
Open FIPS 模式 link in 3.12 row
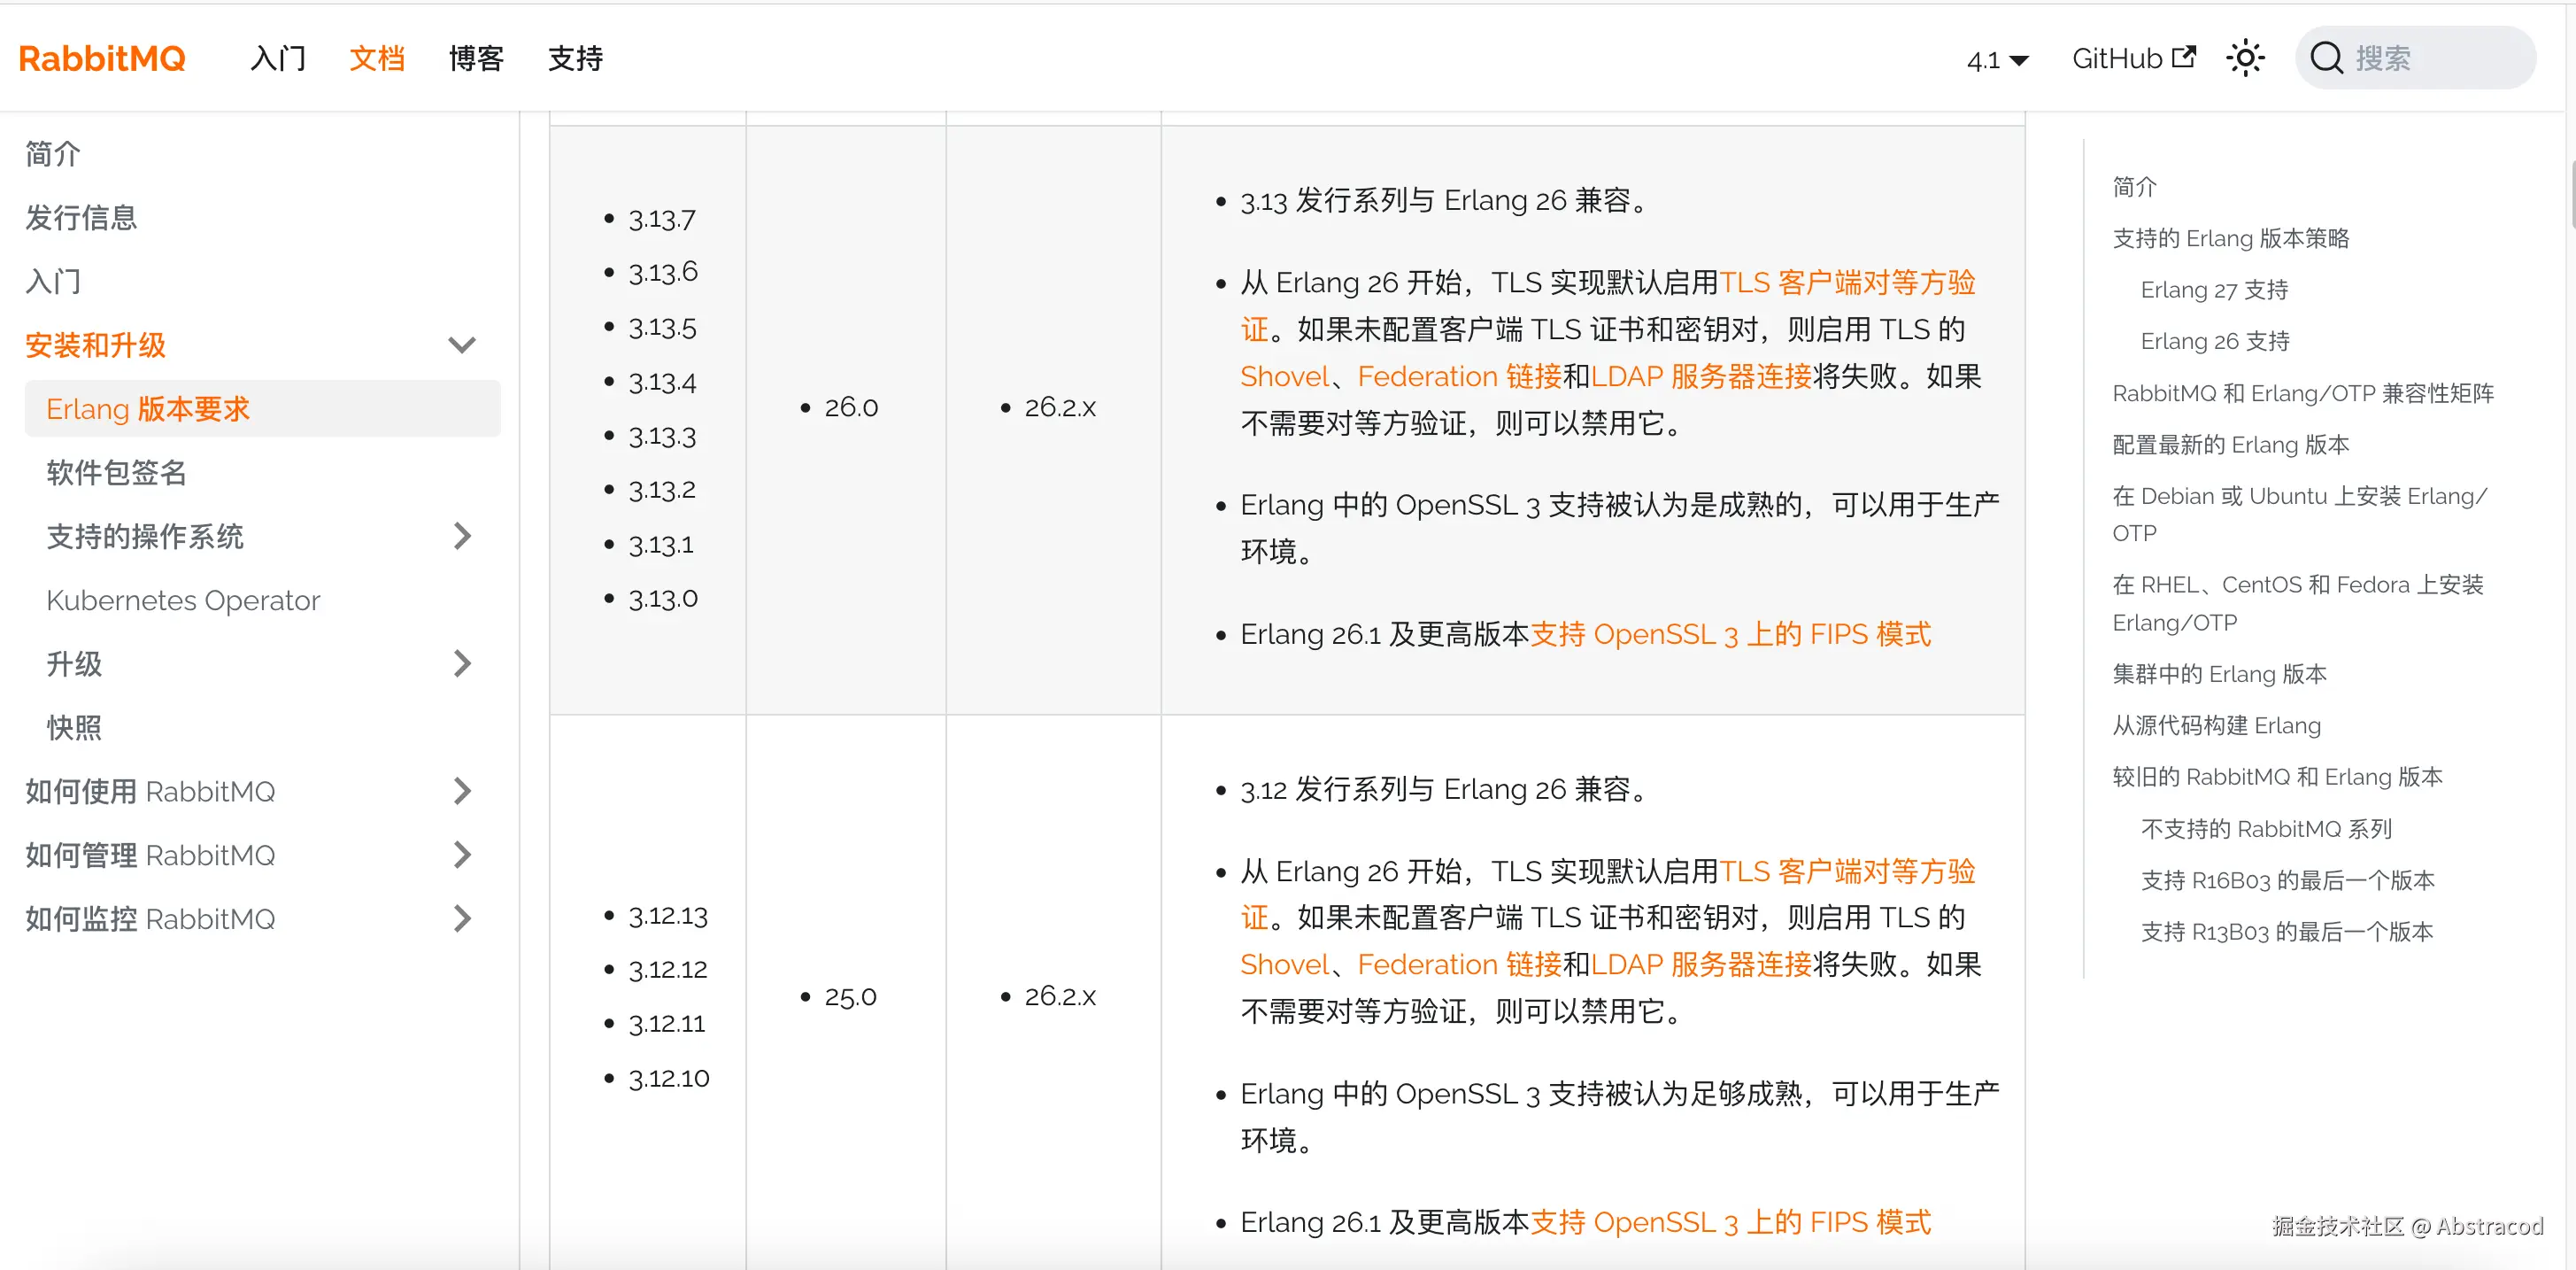1730,1221
